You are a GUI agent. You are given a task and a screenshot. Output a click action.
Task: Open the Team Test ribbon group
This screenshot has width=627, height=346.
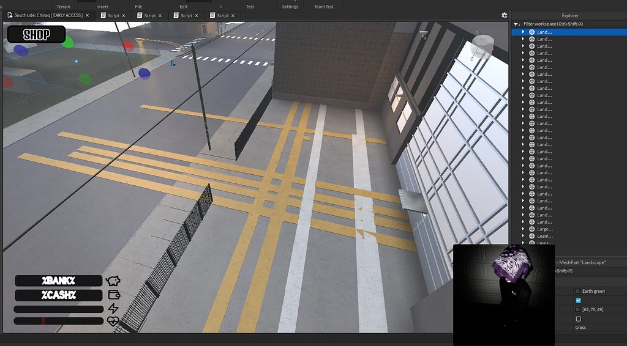click(324, 7)
